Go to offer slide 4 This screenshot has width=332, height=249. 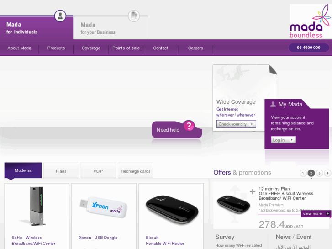327,173
